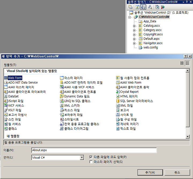Select the DataSet template
The height and width of the screenshot is (179, 193).
click(11, 96)
